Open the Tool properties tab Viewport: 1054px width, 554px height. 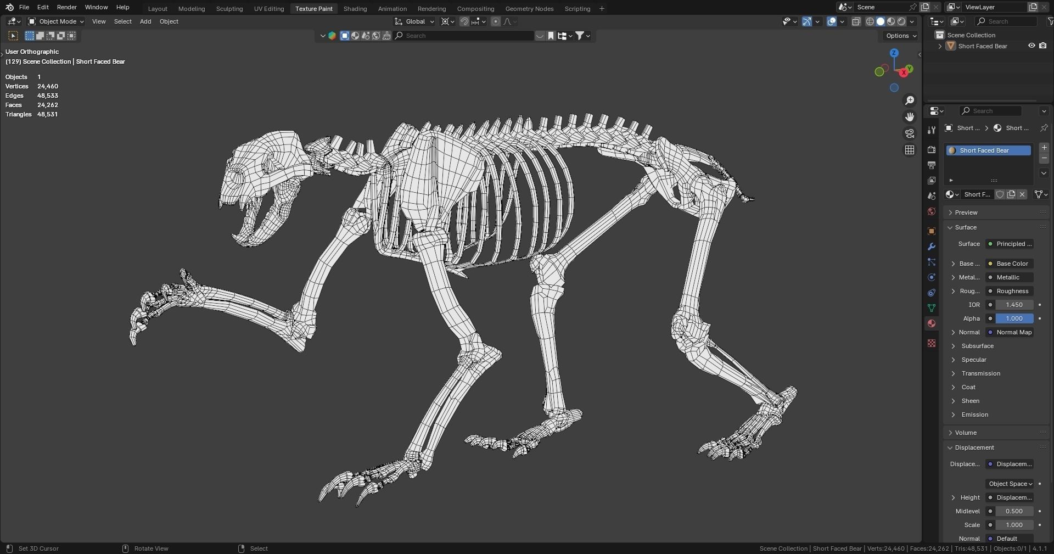[x=931, y=130]
